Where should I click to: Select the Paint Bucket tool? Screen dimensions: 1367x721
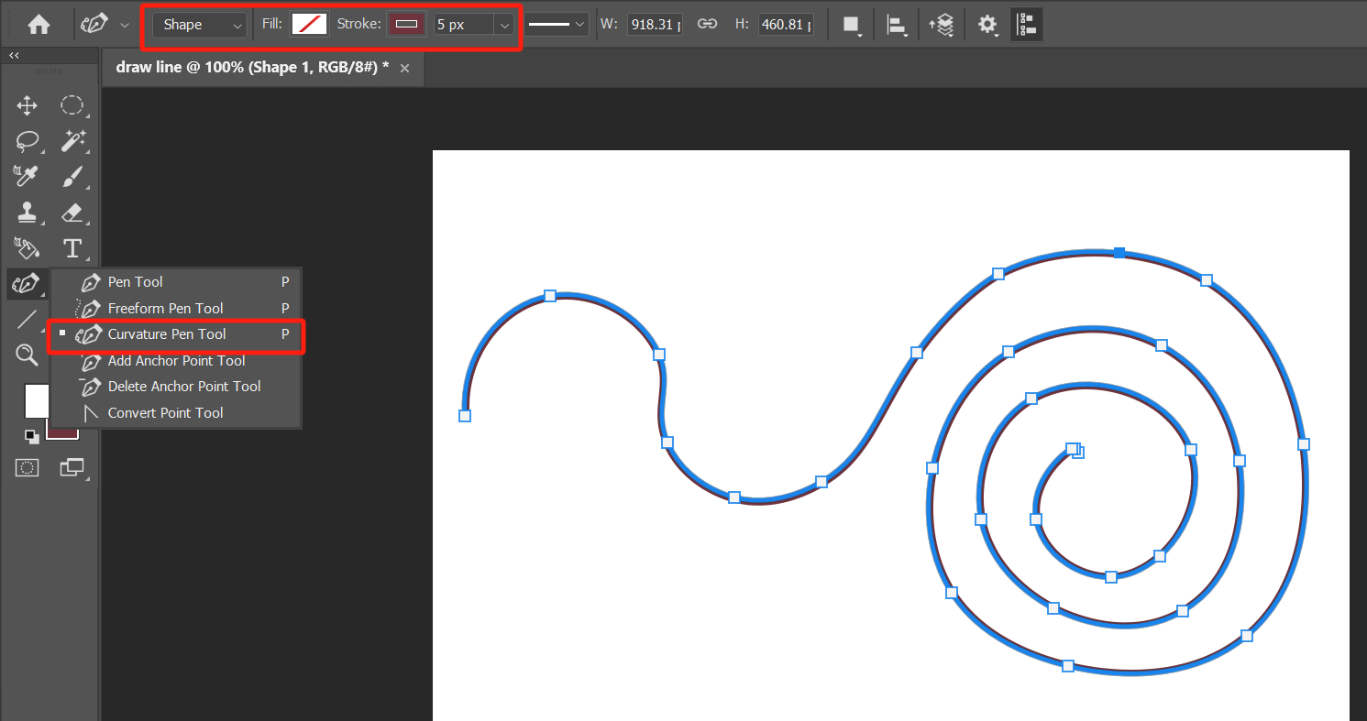(x=27, y=248)
